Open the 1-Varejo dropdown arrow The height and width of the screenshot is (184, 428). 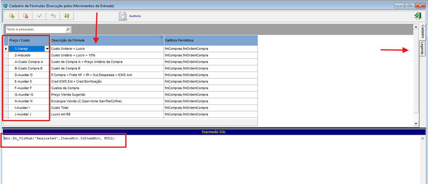click(47, 49)
